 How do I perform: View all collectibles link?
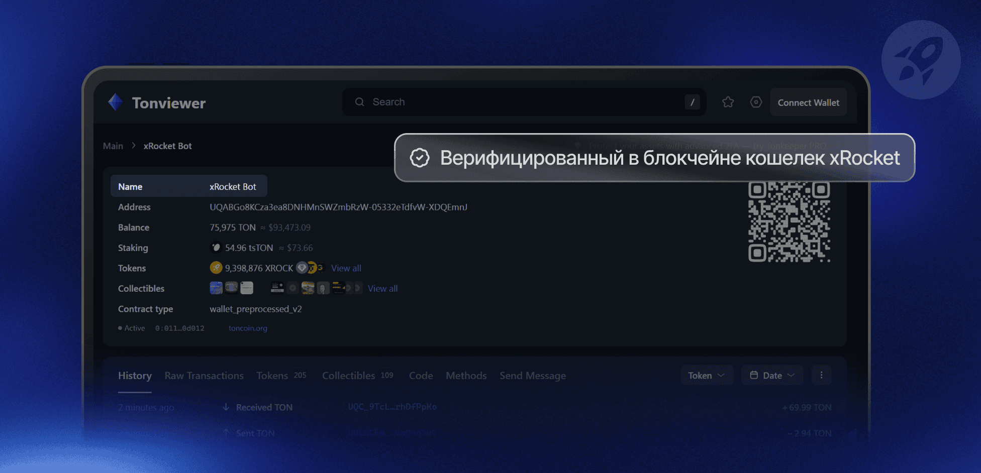[382, 288]
